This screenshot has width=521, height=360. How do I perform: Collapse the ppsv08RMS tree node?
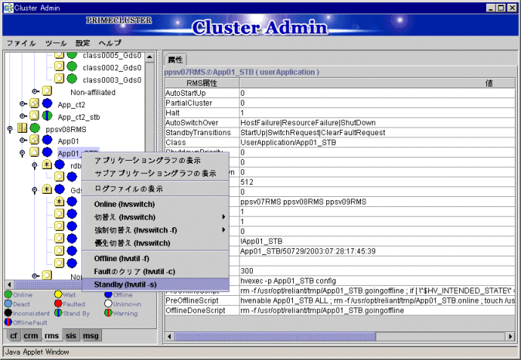pos(10,129)
